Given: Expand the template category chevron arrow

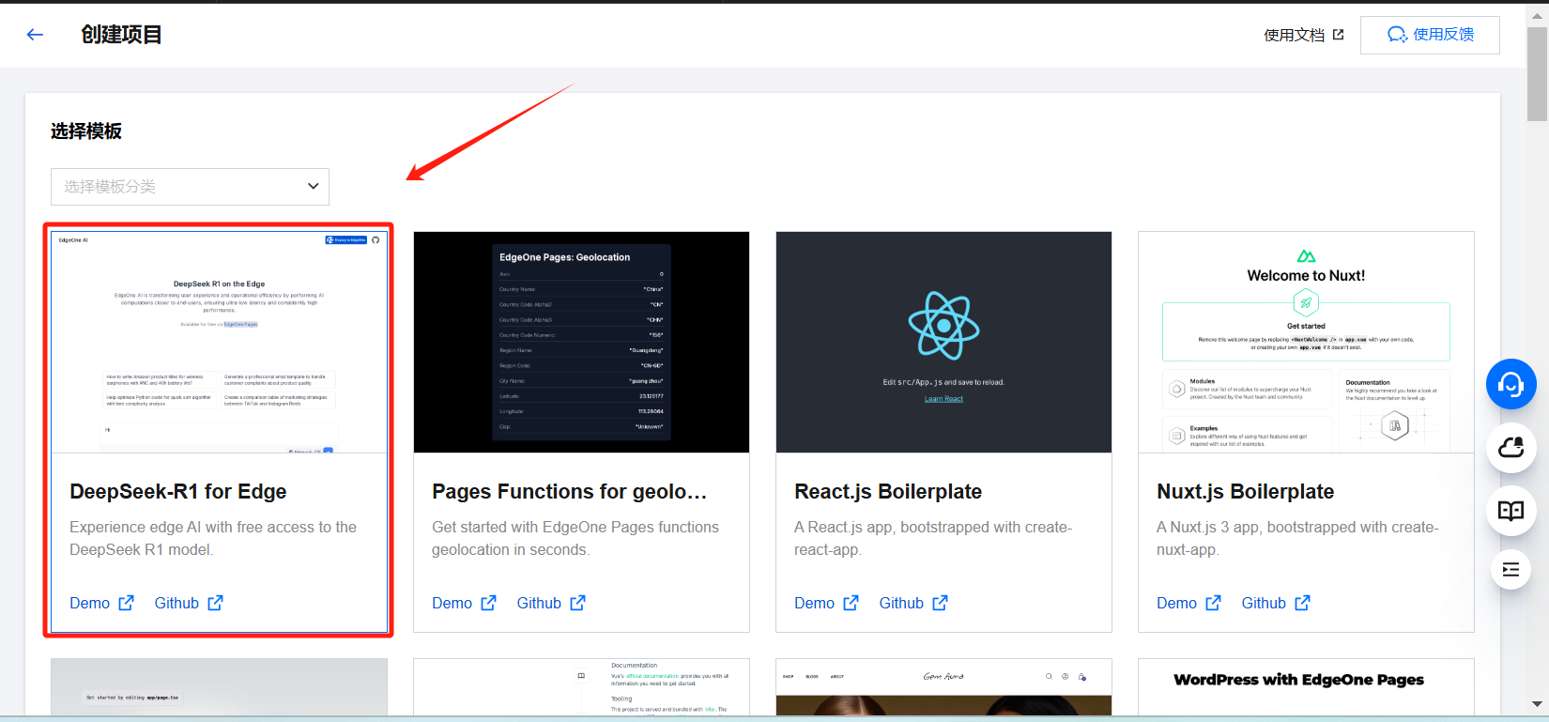Looking at the screenshot, I should tap(314, 187).
